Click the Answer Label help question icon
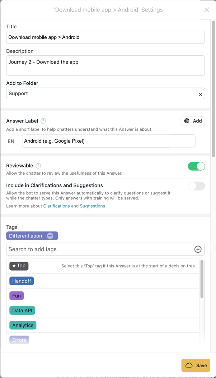Image resolution: width=216 pixels, height=378 pixels. (x=43, y=121)
